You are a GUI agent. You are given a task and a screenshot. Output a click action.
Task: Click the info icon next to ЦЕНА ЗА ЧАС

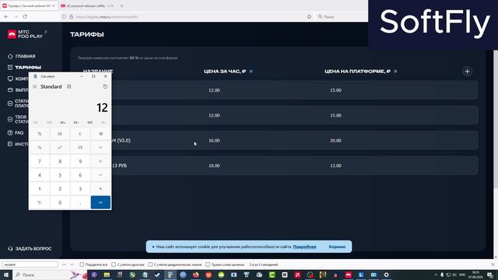(251, 72)
